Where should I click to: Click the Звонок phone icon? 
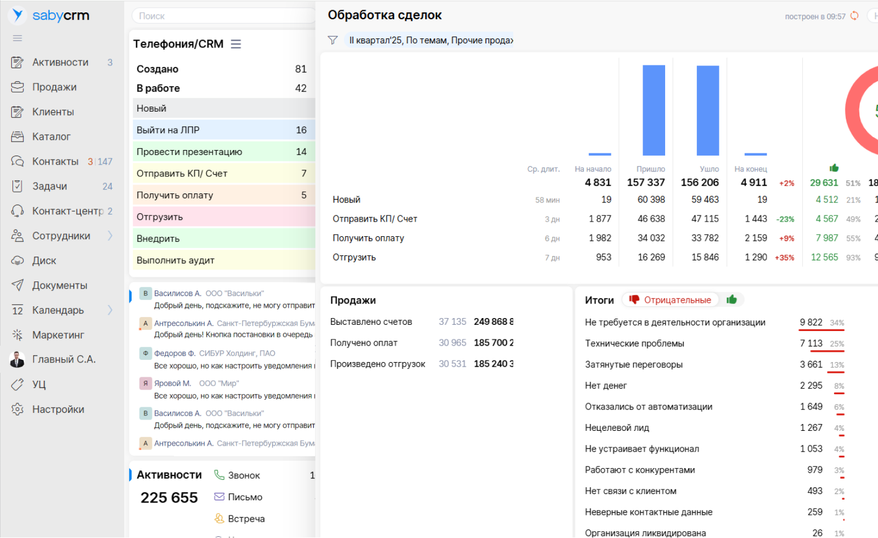tap(219, 475)
